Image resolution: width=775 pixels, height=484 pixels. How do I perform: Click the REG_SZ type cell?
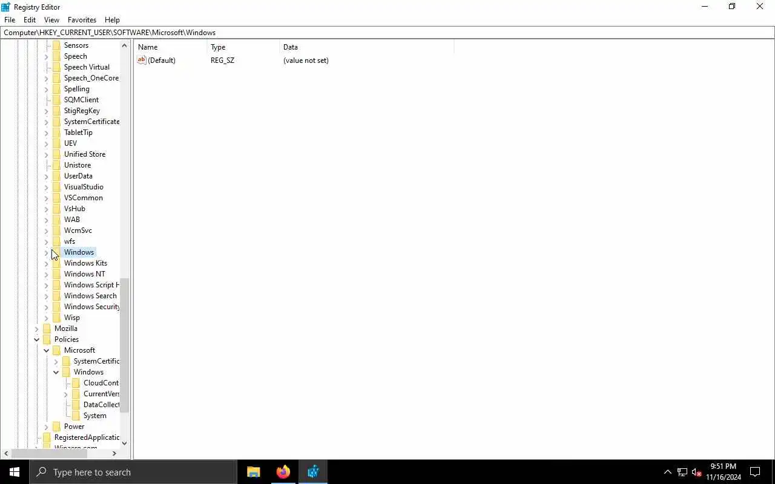coord(222,60)
